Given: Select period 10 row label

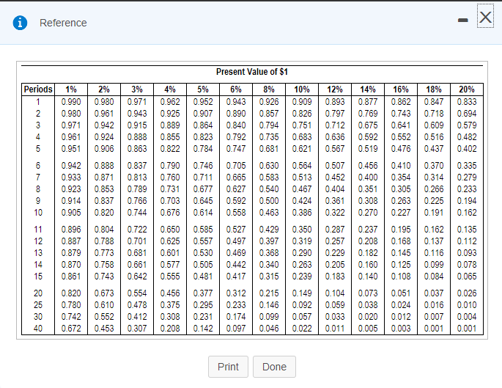Looking at the screenshot, I should [38, 213].
